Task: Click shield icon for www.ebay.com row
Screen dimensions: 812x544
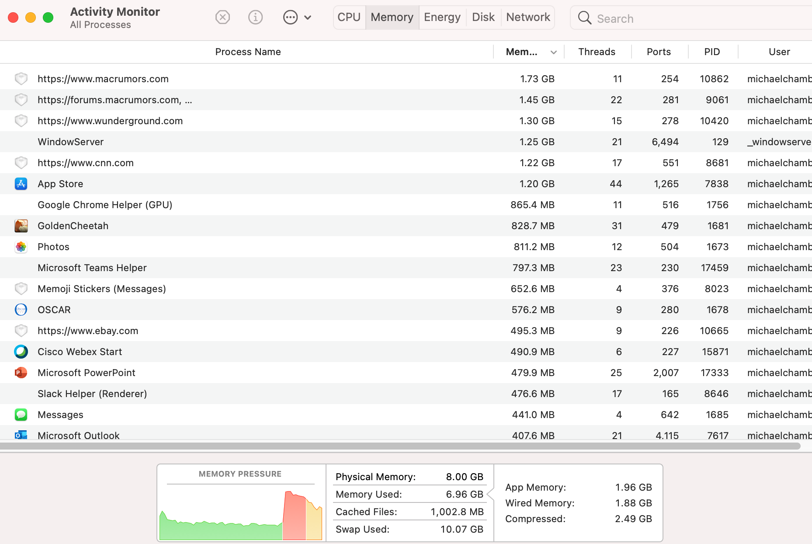Action: (x=21, y=331)
